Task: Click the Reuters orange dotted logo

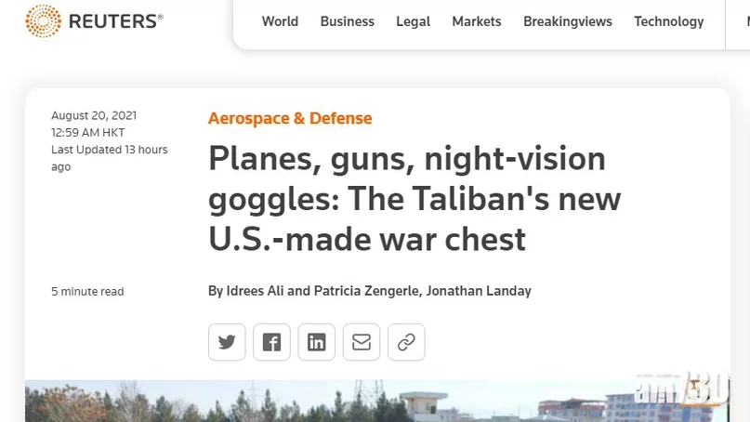Action: pos(44,21)
